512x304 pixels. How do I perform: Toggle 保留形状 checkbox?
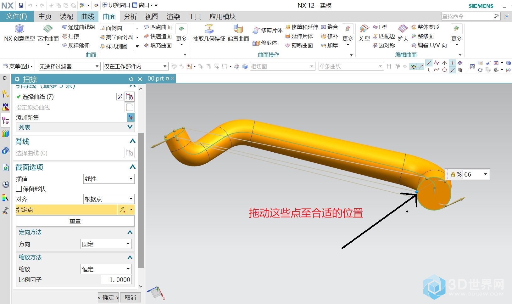coord(19,189)
